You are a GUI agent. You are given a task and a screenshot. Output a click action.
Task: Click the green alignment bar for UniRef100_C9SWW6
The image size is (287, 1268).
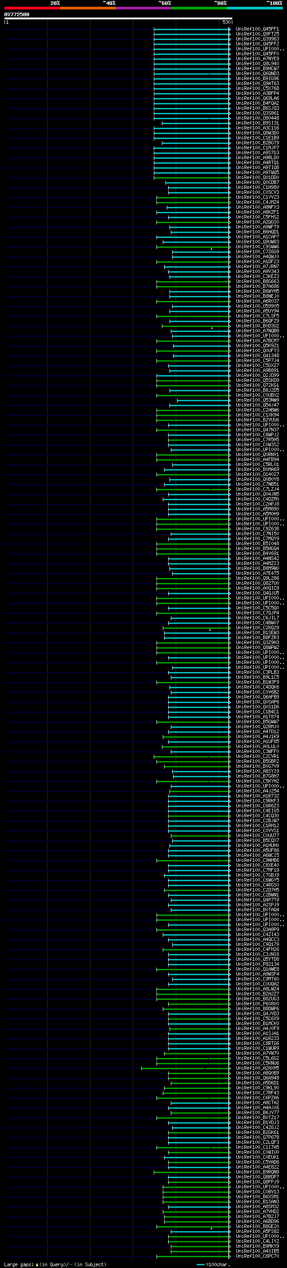point(193,247)
